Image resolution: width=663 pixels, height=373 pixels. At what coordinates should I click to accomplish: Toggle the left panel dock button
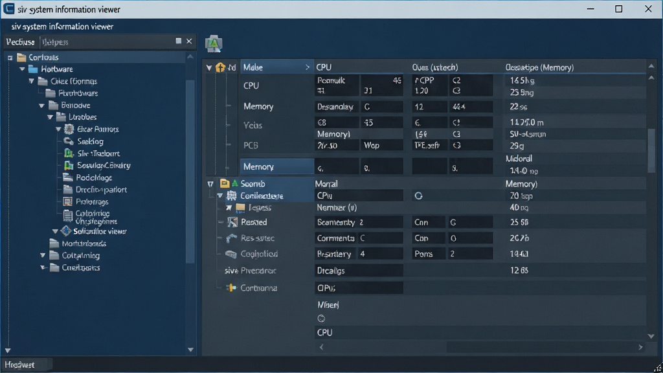[179, 41]
